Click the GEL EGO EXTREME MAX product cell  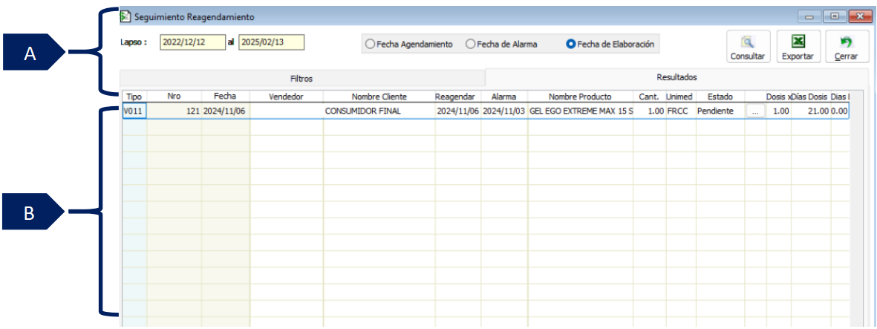(580, 111)
